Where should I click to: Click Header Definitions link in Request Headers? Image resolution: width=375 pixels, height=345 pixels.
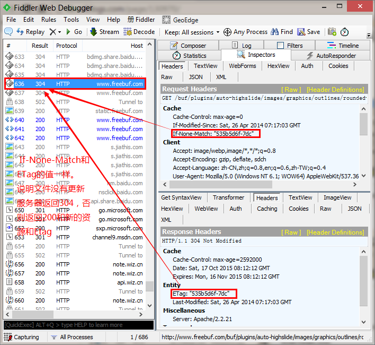pos(335,90)
